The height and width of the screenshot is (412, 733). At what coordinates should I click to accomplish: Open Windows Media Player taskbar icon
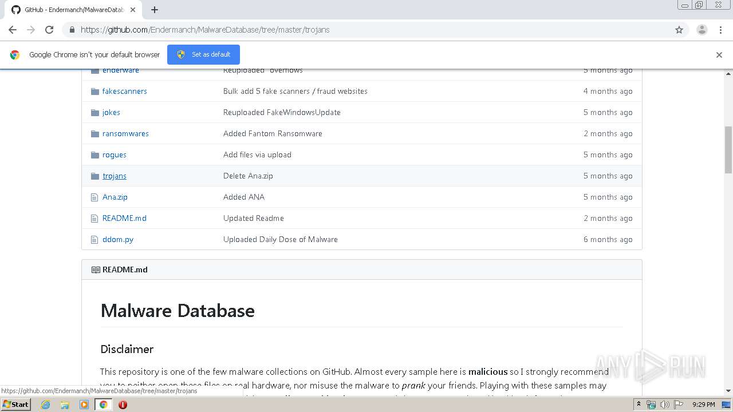coord(84,405)
